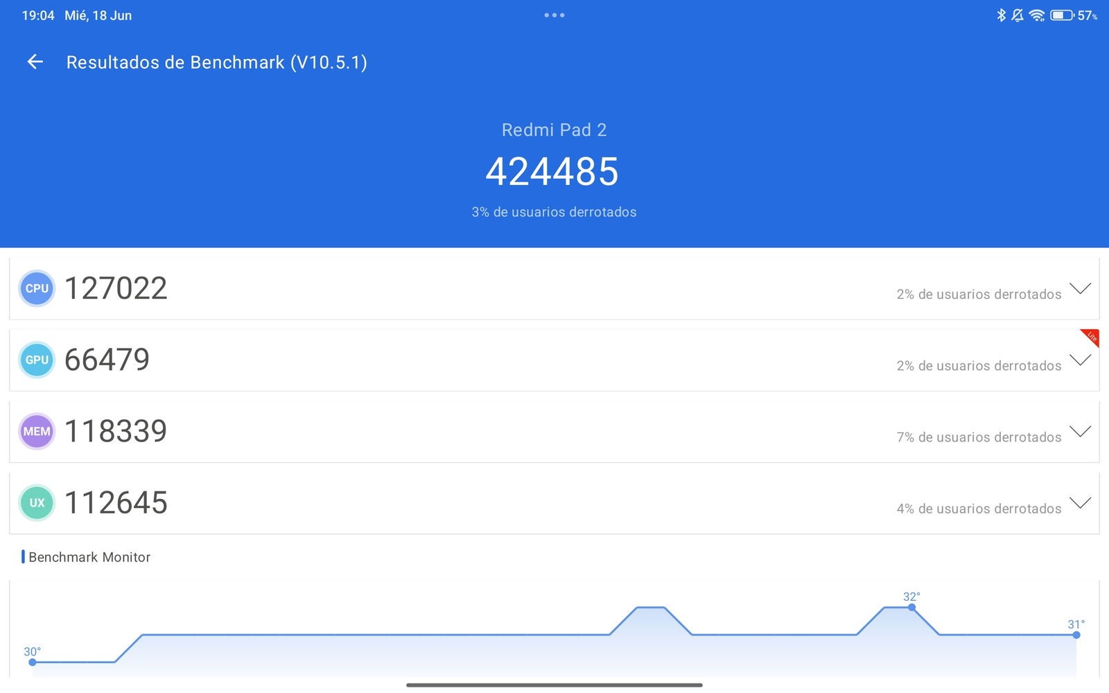Tap the muted notifications bell icon
This screenshot has height=693, width=1109.
[1018, 15]
